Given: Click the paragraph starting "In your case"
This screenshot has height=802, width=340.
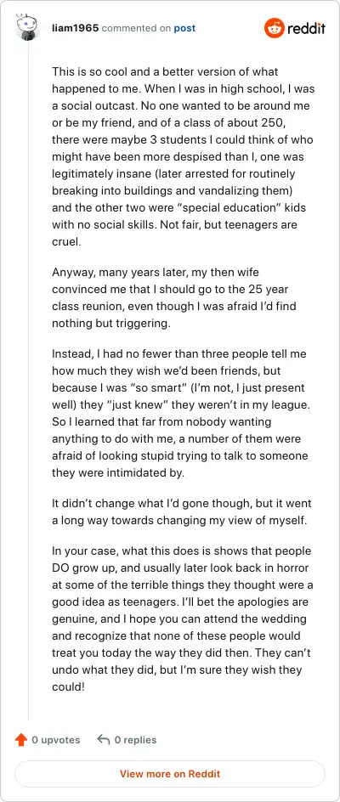Looking at the screenshot, I should pos(182,619).
